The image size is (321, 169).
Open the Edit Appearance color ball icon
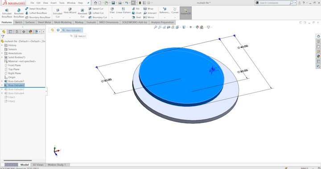[197, 27]
